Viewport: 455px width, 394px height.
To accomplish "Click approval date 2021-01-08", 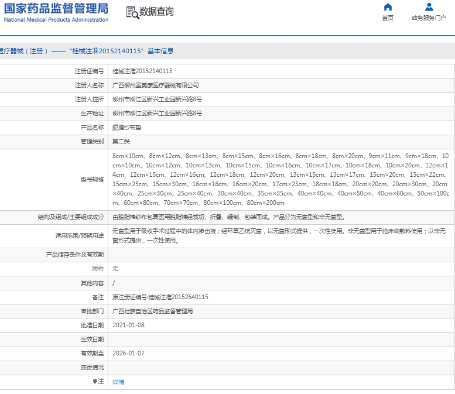I will [128, 326].
